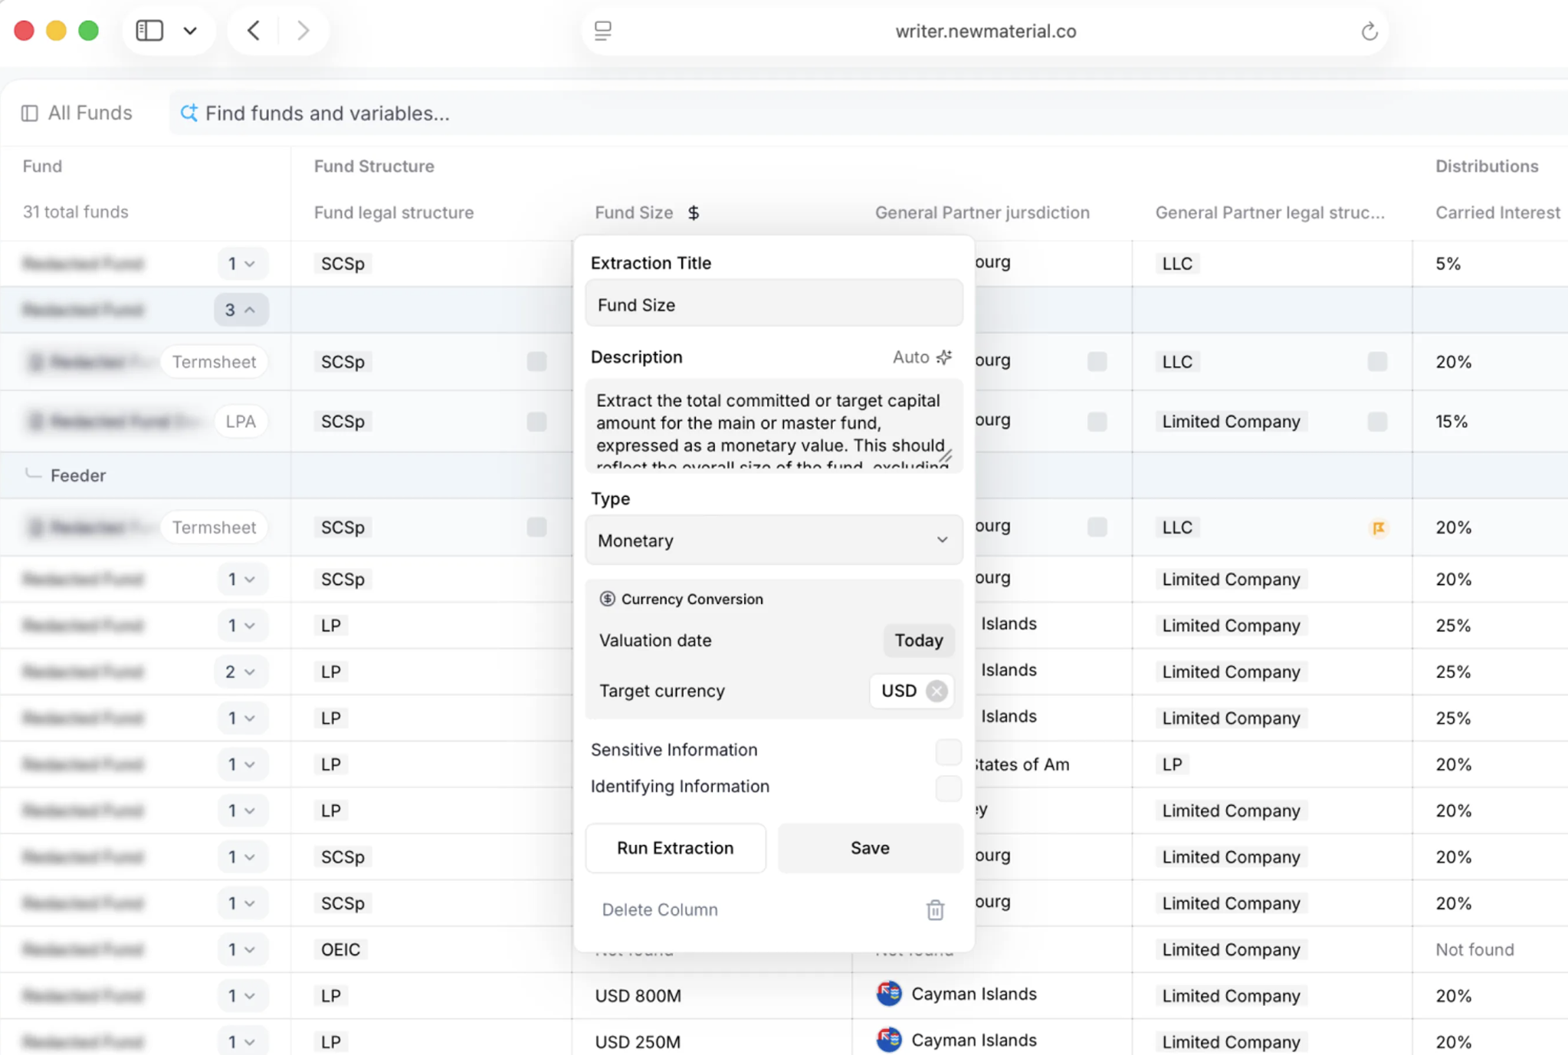Viewport: 1568px width, 1055px height.
Task: Click Run Extraction button
Action: coord(675,848)
